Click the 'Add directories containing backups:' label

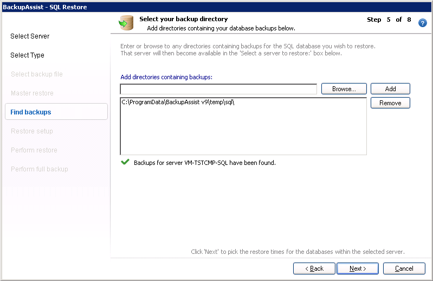(x=166, y=77)
